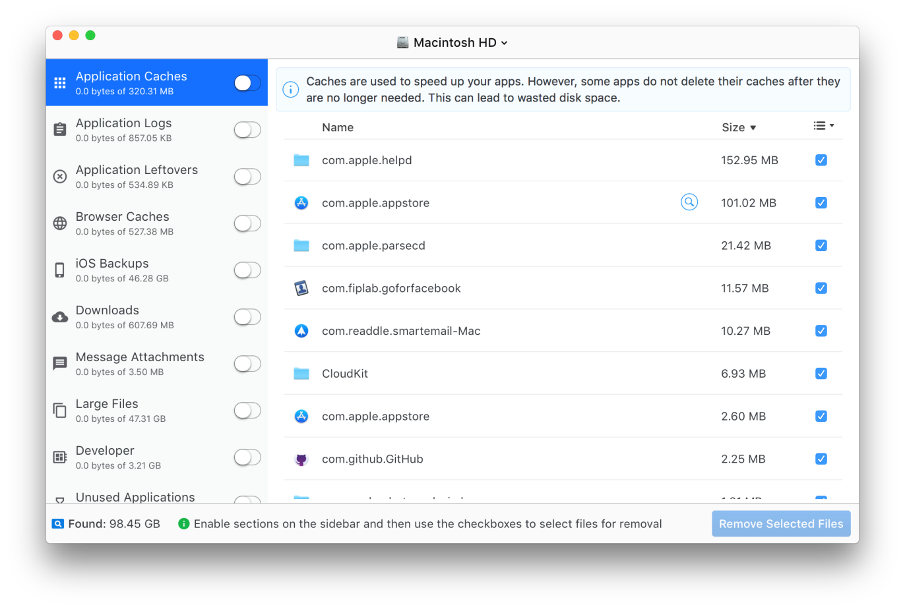905x609 pixels.
Task: Open the Application Leftovers section
Action: [157, 177]
